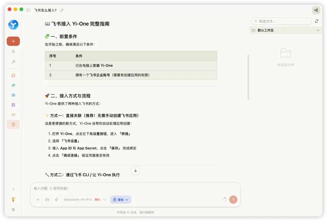Open the chat bubble icon in sidebar
This screenshot has height=221, width=327.
point(13,75)
